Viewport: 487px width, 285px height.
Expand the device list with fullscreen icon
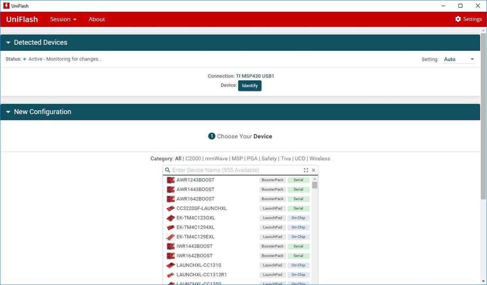point(306,170)
